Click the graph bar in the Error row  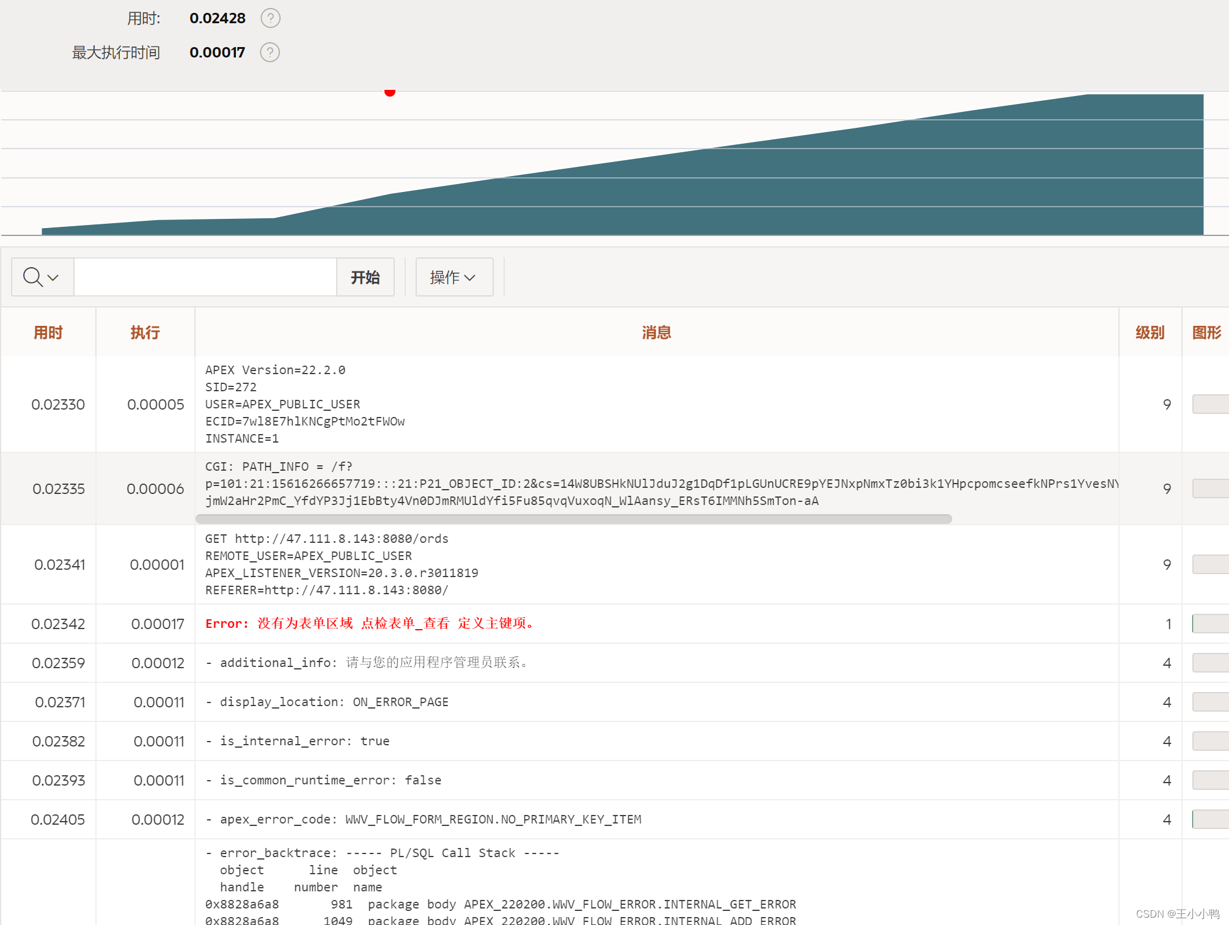point(1211,624)
